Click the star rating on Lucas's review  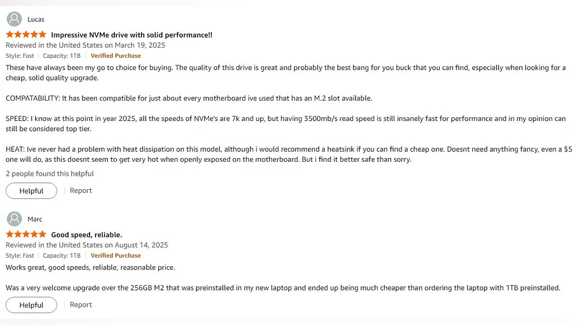coord(26,35)
